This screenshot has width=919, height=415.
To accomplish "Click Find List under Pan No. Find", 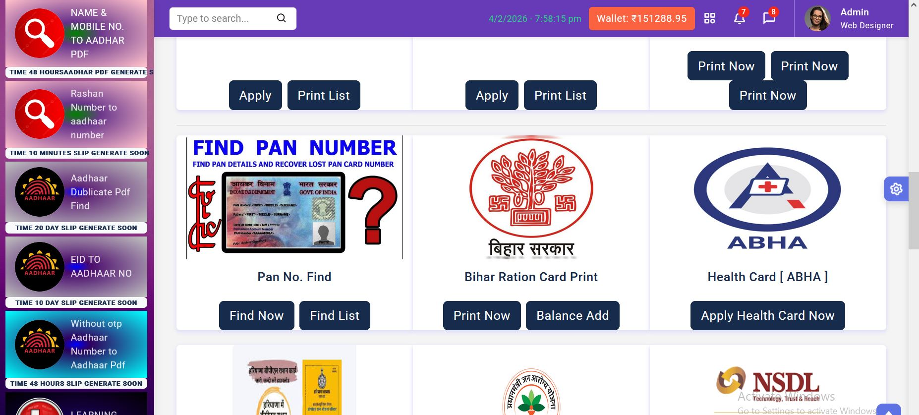I will click(335, 315).
